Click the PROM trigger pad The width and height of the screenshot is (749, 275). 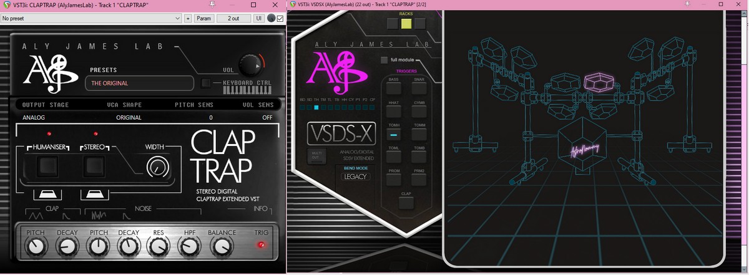pos(394,180)
